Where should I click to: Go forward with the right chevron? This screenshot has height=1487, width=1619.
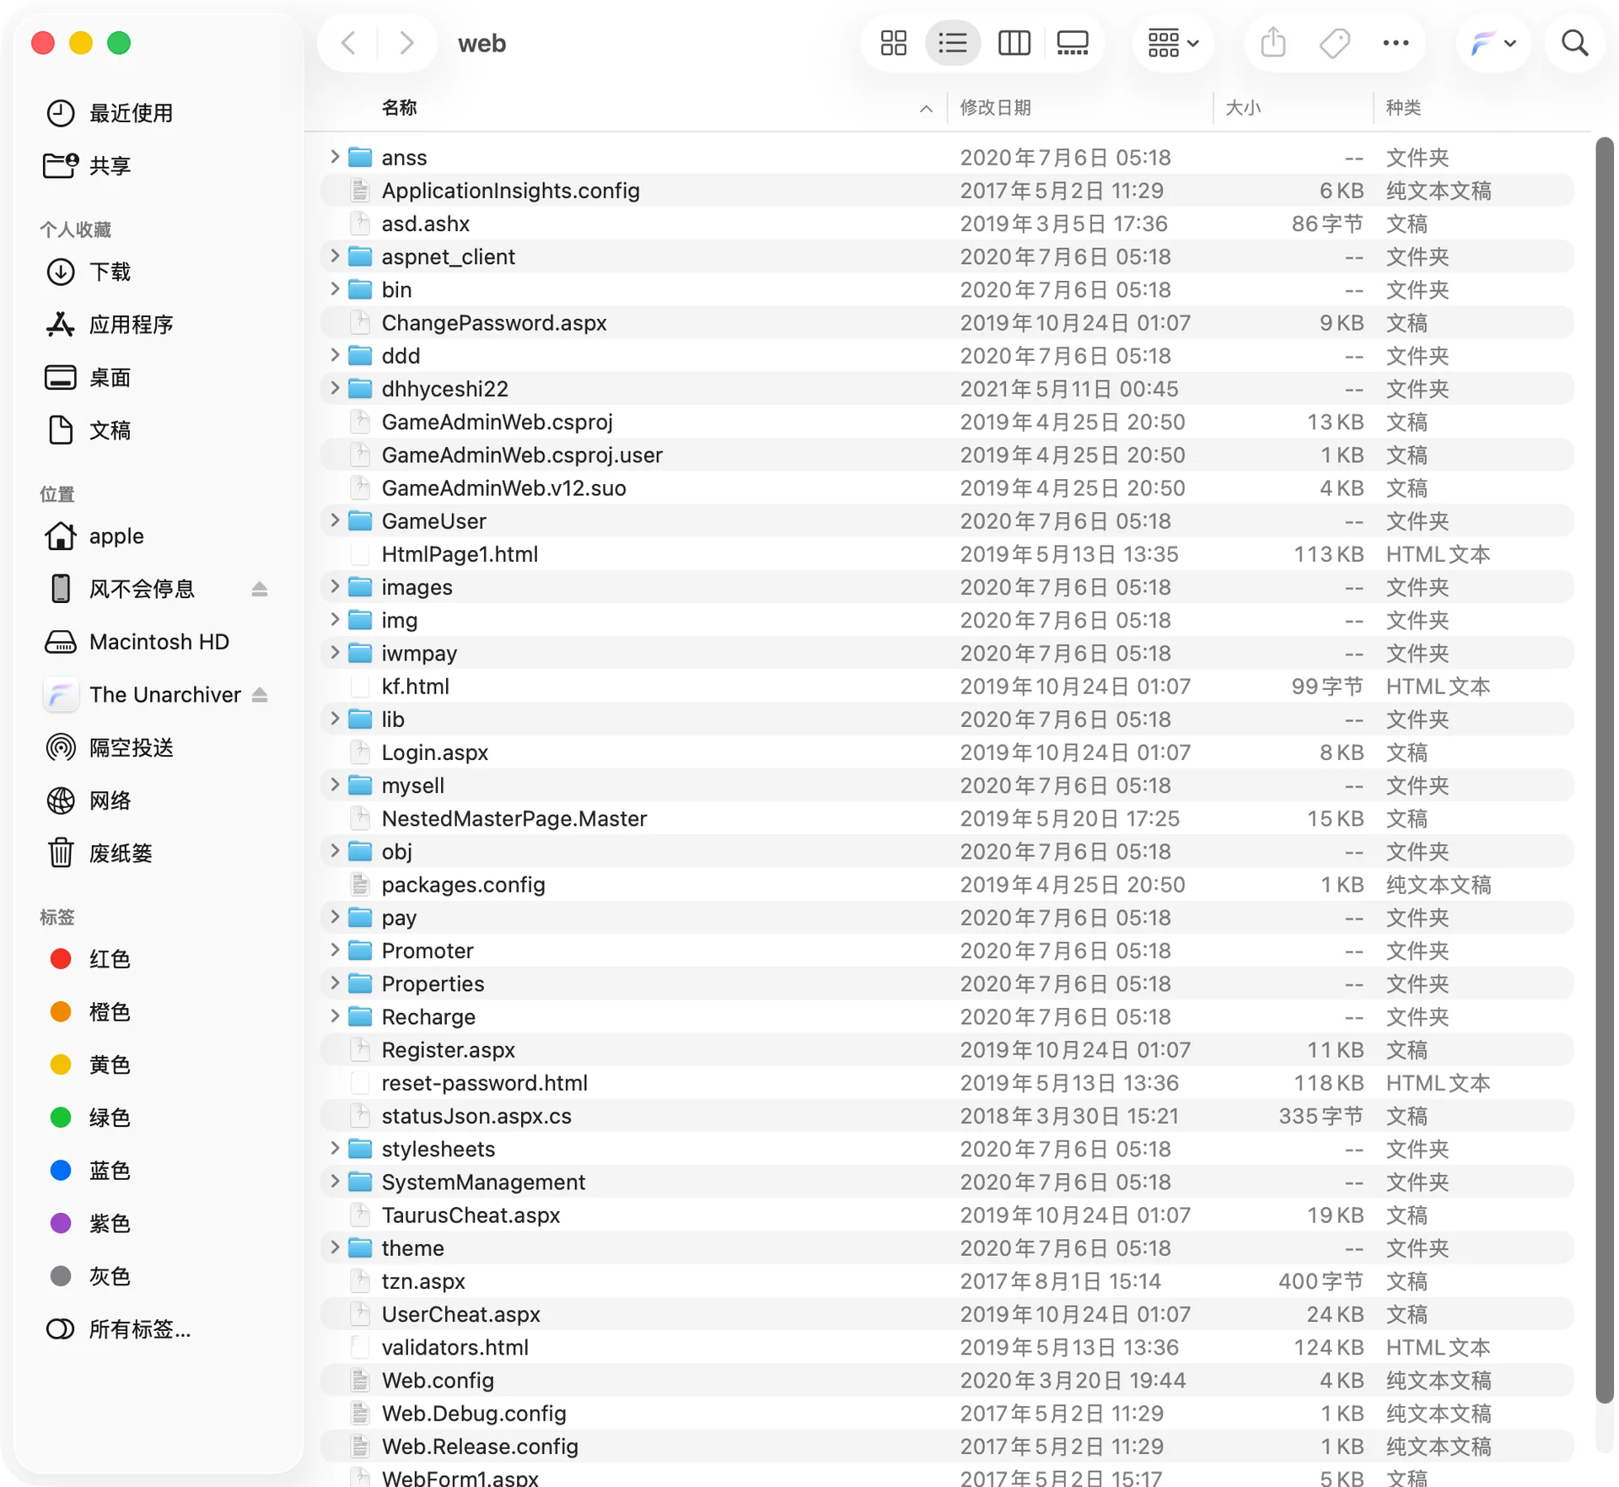coord(407,43)
